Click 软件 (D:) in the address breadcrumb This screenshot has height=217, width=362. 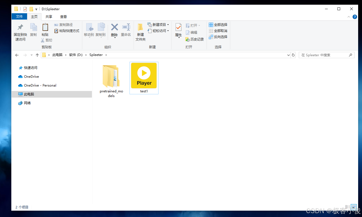(x=76, y=55)
